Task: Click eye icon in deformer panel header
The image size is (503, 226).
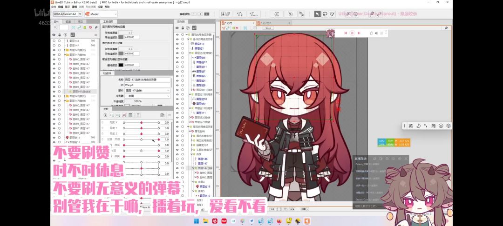Action: tap(177, 28)
